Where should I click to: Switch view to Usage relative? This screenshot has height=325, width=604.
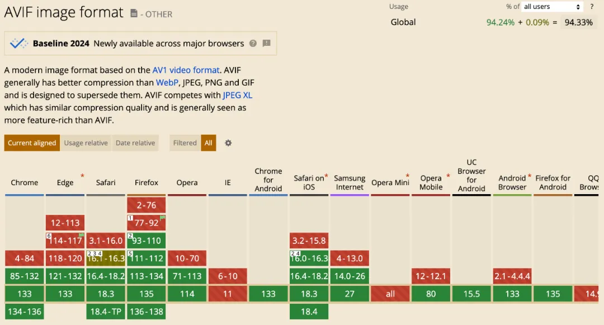point(86,143)
